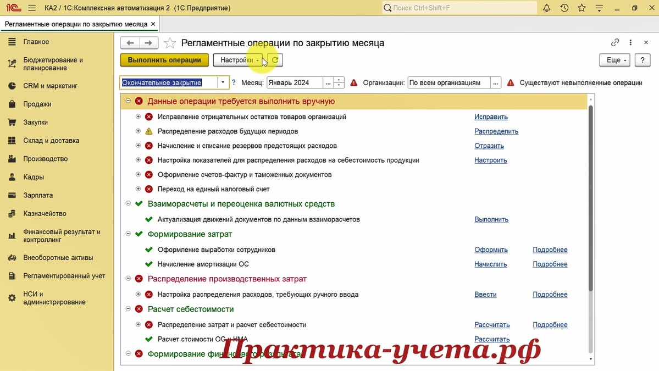The width and height of the screenshot is (659, 371).
Task: Open Склад и доставка section
Action: click(x=57, y=140)
